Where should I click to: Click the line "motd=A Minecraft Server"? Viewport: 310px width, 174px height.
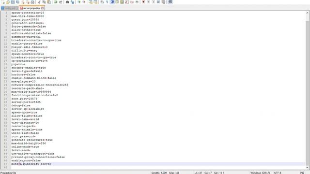pyautogui.click(x=31, y=164)
